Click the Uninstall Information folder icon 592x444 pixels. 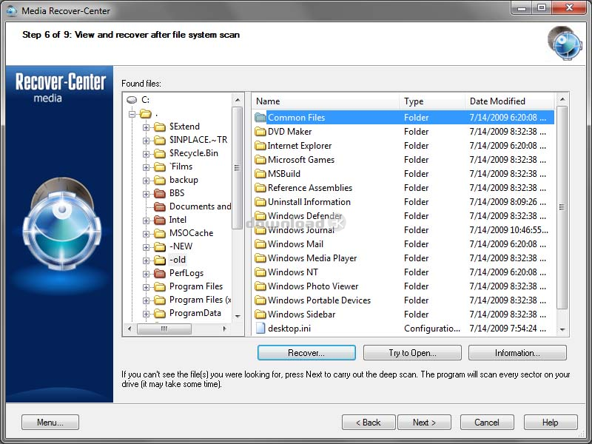pos(260,201)
